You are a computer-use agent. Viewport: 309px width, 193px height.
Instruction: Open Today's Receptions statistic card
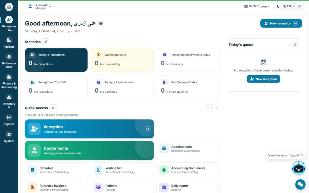56,60
